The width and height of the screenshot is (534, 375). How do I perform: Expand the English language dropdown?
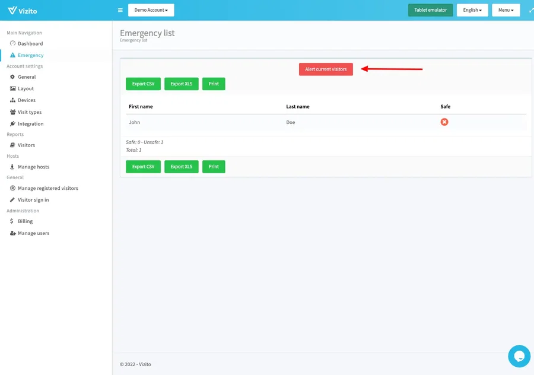point(472,10)
